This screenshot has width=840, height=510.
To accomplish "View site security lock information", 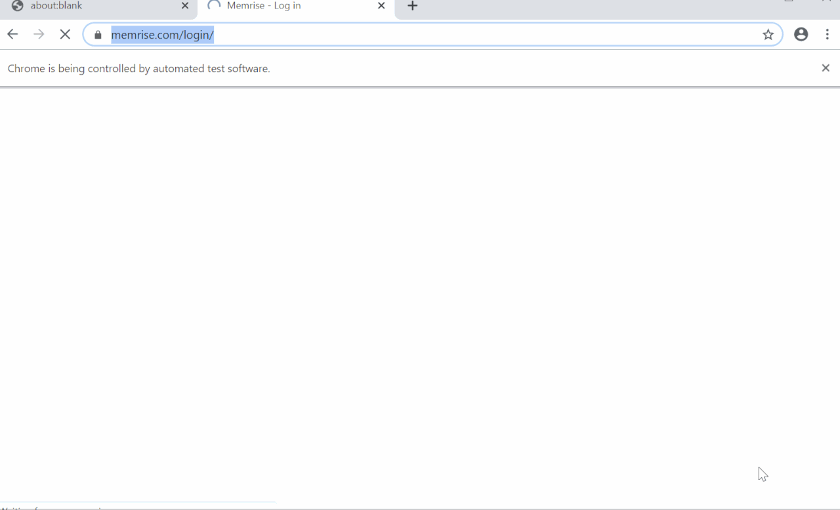I will pos(98,35).
